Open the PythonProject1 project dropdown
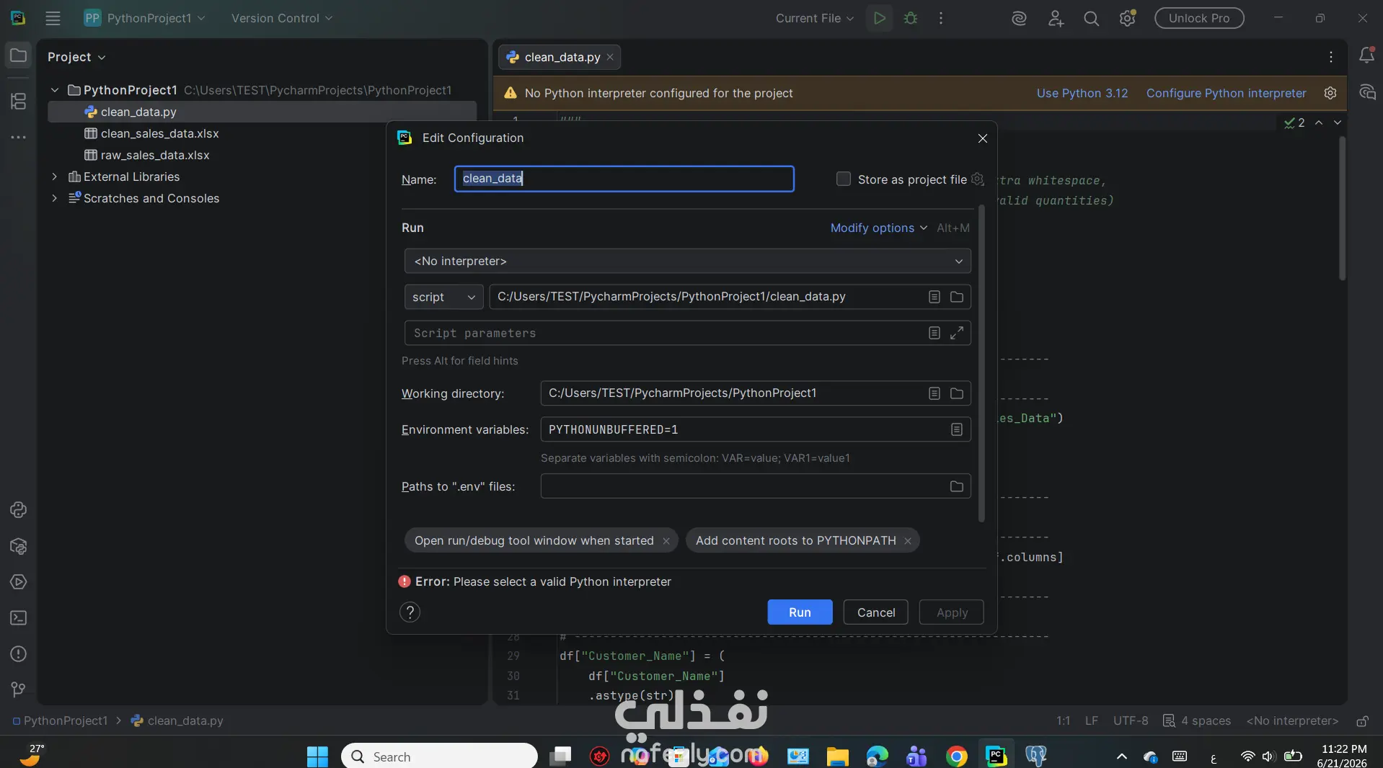This screenshot has width=1383, height=768. [x=144, y=18]
